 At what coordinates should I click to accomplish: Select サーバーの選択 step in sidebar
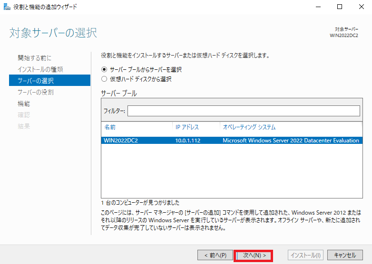[x=49, y=80]
